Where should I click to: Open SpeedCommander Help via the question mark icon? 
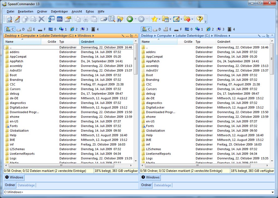[x=200, y=19]
